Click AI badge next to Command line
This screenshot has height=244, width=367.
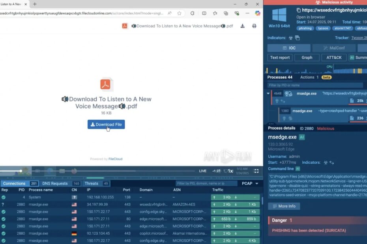coord(298,168)
